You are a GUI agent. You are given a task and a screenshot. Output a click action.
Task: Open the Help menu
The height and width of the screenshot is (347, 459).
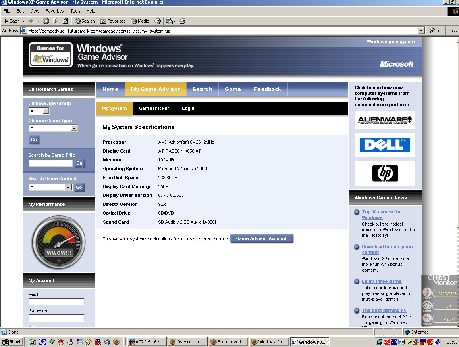click(91, 11)
